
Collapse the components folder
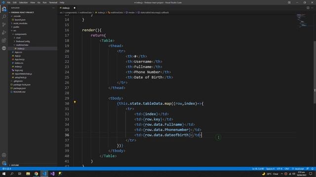[21, 34]
